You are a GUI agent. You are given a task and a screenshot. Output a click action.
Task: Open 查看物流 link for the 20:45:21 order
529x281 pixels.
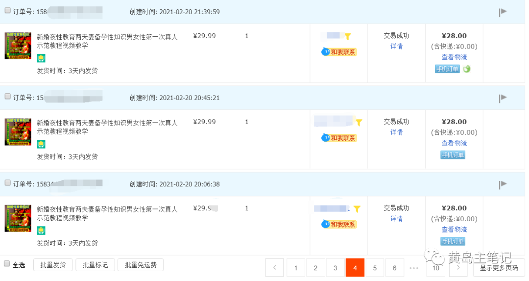pos(454,143)
